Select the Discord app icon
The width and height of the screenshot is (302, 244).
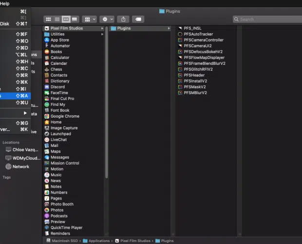click(47, 87)
